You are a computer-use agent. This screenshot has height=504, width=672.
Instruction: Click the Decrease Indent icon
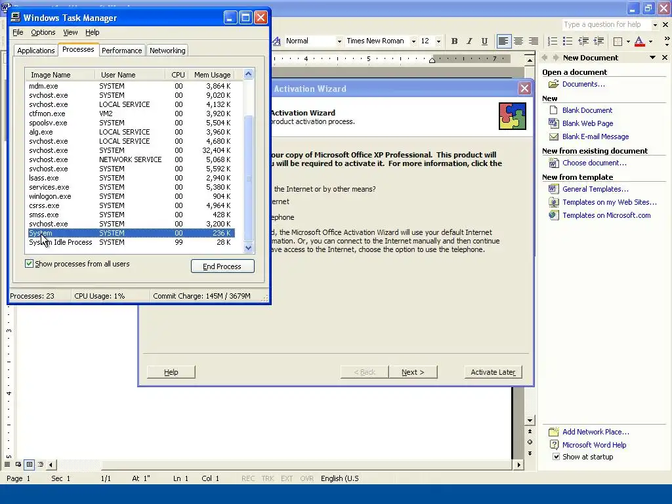[583, 41]
